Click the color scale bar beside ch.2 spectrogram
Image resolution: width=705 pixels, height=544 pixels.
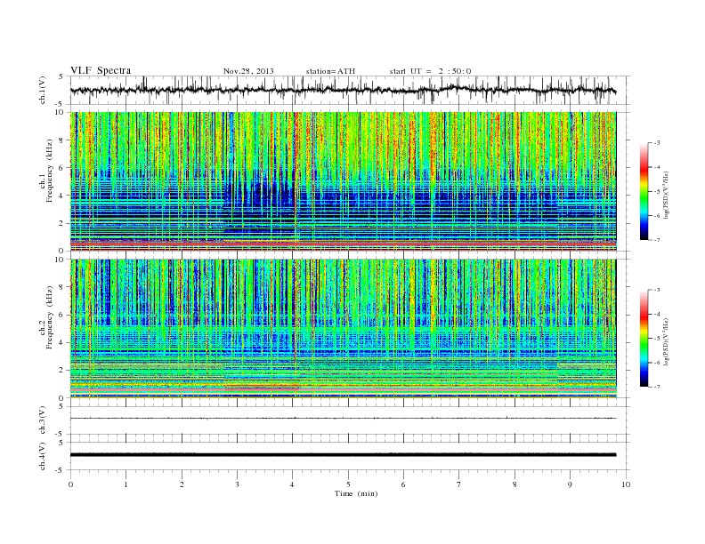point(644,338)
